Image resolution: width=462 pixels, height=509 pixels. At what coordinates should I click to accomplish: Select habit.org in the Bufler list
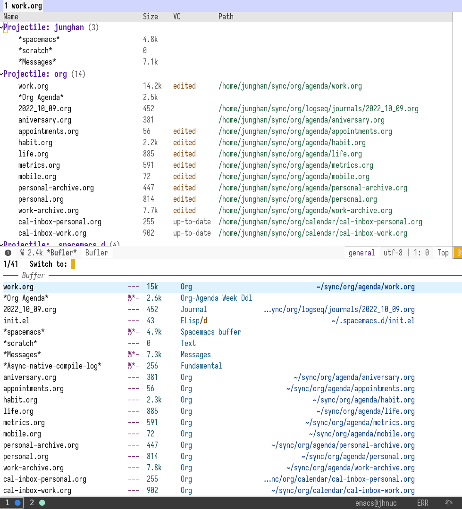pyautogui.click(x=35, y=143)
